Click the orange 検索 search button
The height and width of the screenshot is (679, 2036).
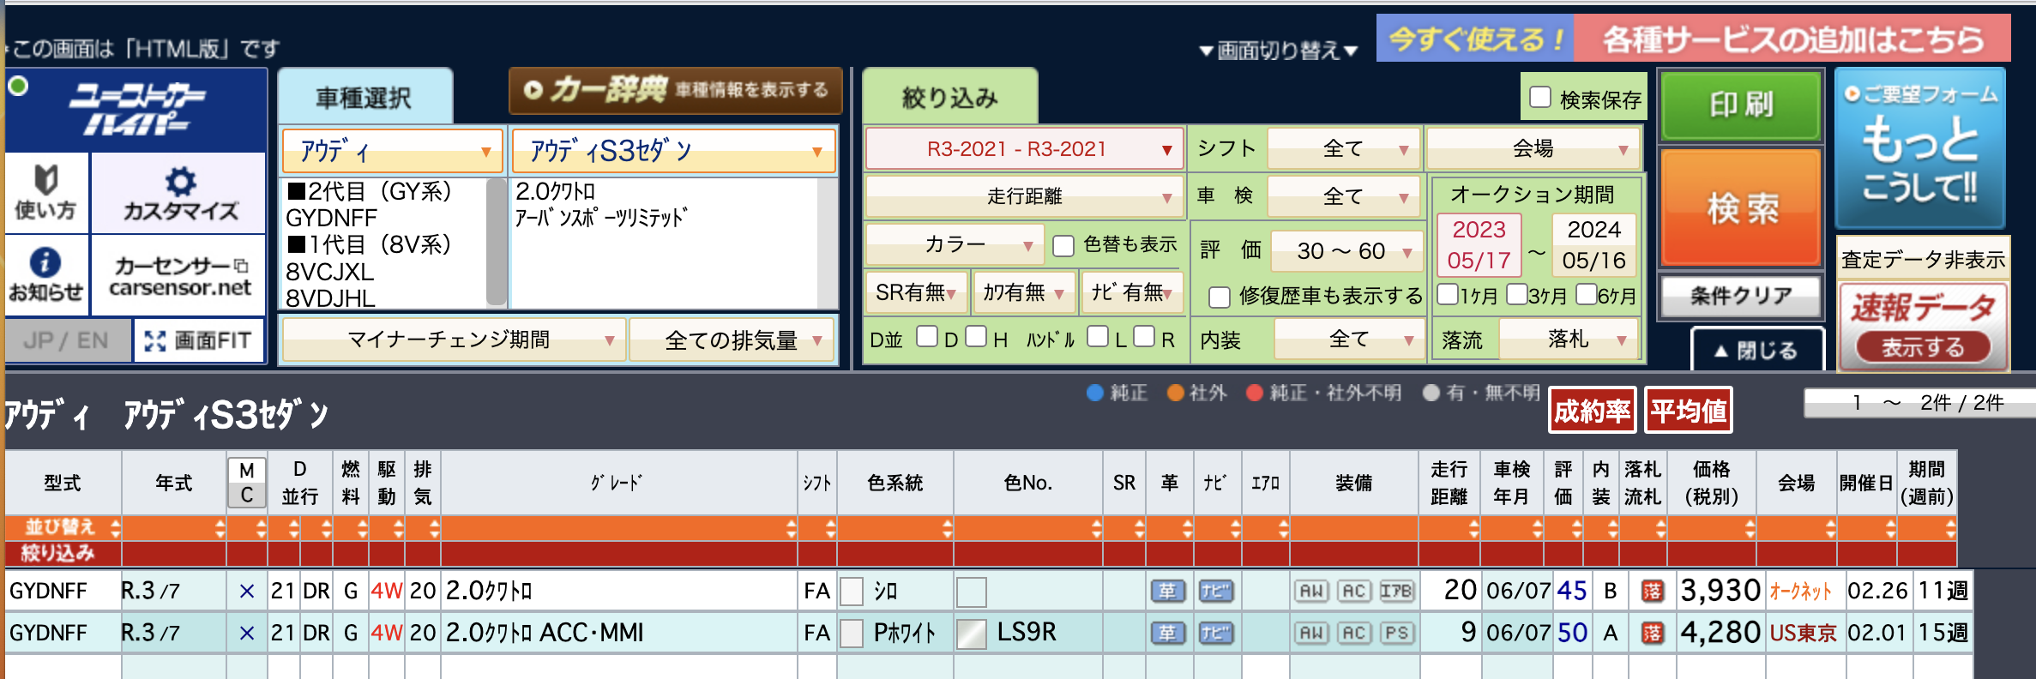tap(1741, 208)
